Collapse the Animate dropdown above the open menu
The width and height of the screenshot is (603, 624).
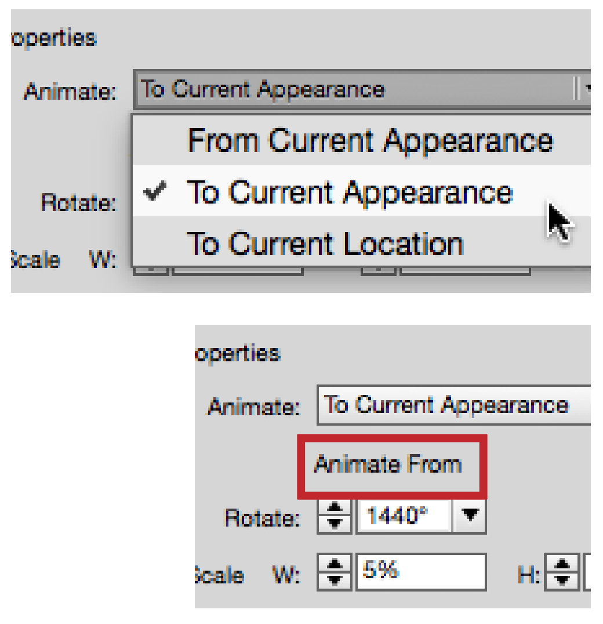point(359,90)
